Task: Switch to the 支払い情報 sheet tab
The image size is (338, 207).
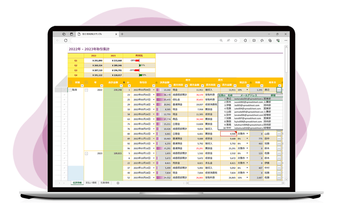Action: [x=91, y=183]
